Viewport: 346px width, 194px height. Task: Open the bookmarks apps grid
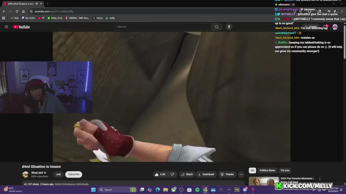[x=4, y=18]
